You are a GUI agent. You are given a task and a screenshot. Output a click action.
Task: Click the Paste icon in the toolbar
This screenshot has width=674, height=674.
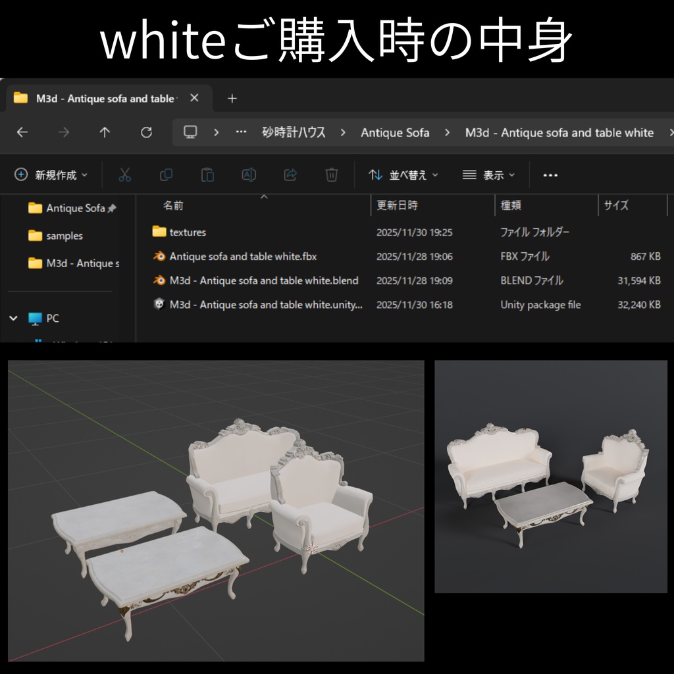[207, 175]
